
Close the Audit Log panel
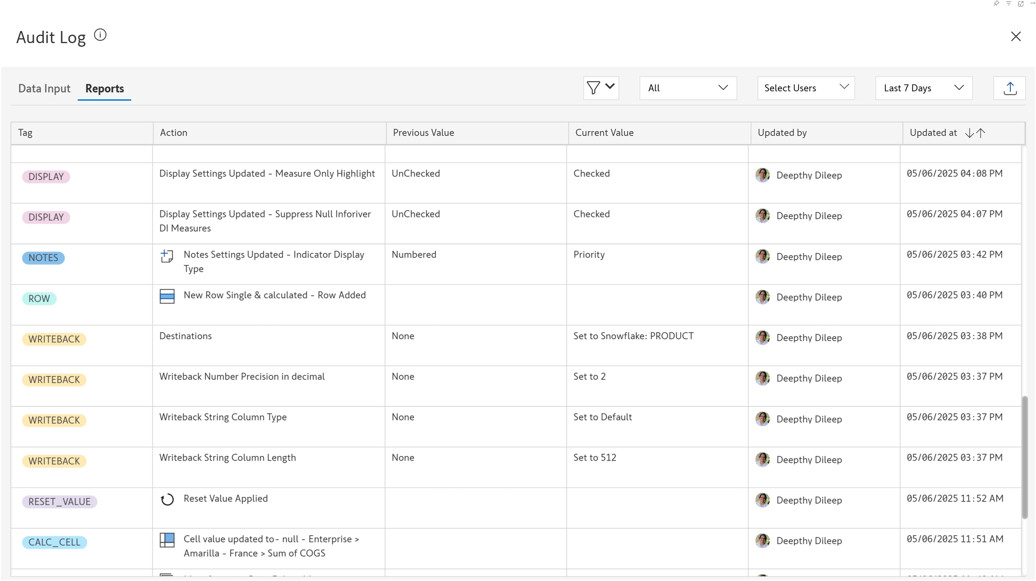click(1016, 36)
